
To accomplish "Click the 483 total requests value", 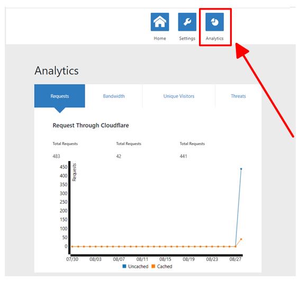I will (x=56, y=156).
